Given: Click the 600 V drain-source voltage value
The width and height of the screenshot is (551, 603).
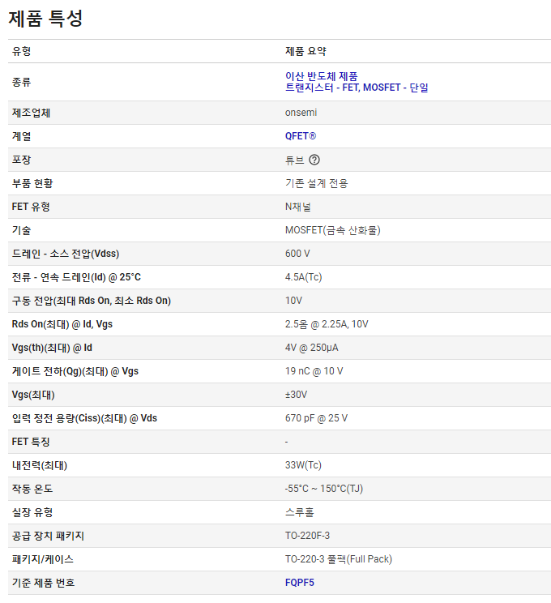Looking at the screenshot, I should coord(297,254).
